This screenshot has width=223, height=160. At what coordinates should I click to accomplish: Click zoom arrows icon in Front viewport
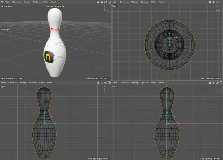point(214,83)
